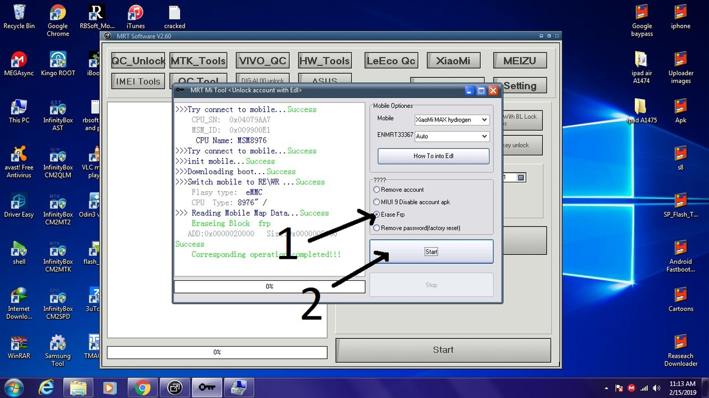The image size is (709, 398).
Task: Open the Google baypass desktop icon
Action: click(641, 21)
